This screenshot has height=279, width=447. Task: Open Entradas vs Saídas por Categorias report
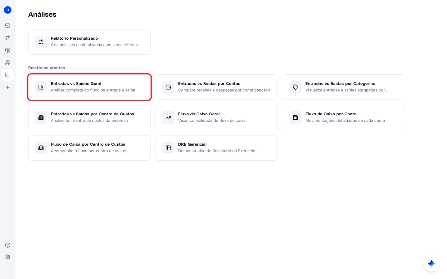[x=344, y=87]
